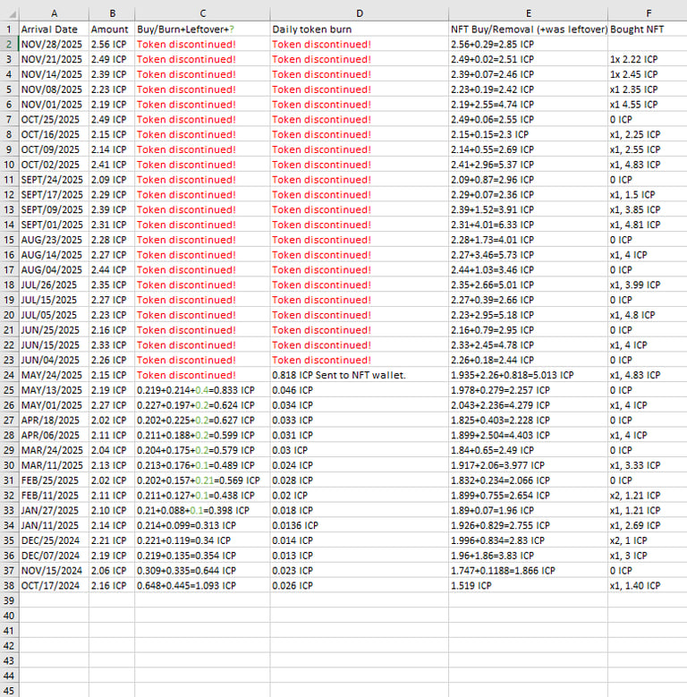Screen dimensions: 687x697
Task: Click the '0.648+0.445=1.093 ICP' cell
Action: point(202,585)
